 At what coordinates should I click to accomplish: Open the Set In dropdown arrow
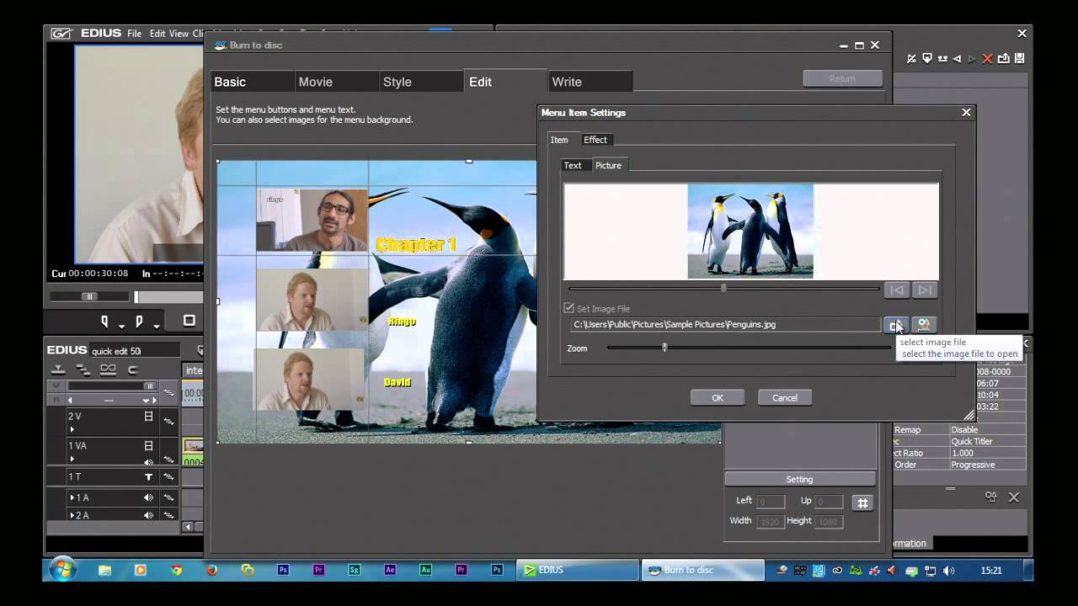[x=121, y=327]
